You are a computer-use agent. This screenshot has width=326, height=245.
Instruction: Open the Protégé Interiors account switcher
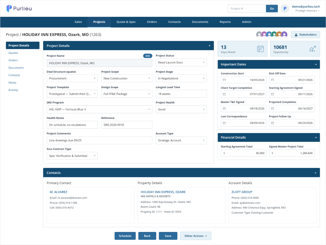[307, 11]
